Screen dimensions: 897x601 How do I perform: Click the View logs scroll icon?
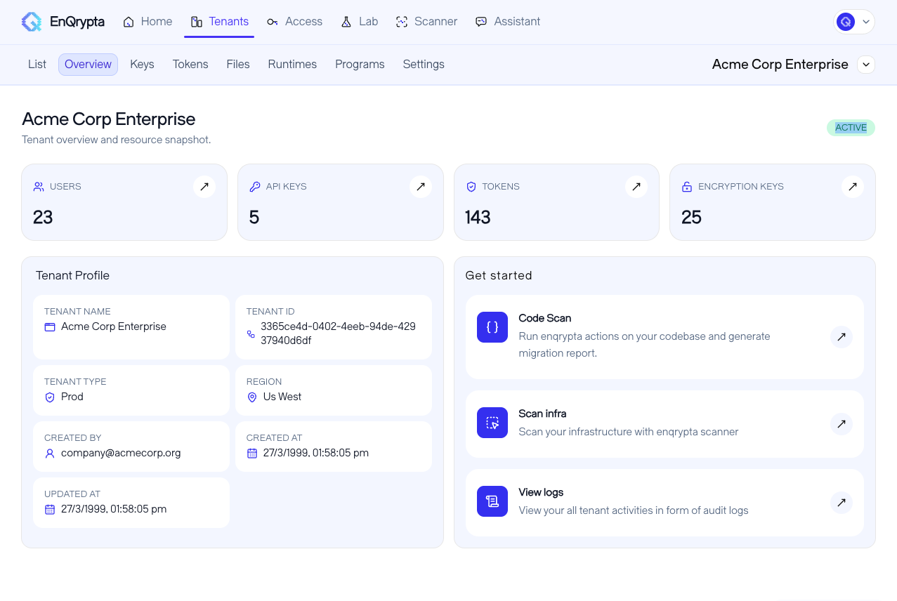(x=492, y=501)
